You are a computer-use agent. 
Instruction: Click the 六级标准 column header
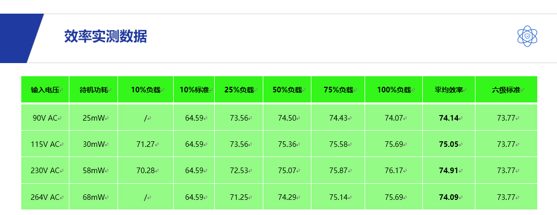(506, 90)
